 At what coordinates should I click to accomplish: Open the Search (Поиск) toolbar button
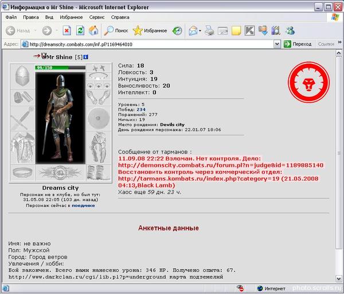click(116, 31)
